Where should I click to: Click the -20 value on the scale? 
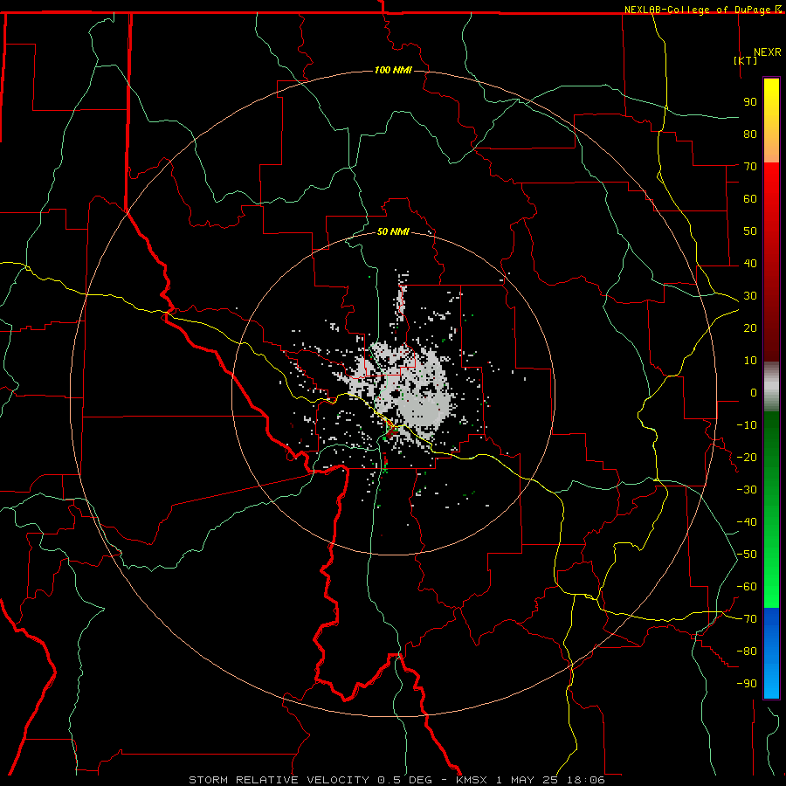point(747,457)
